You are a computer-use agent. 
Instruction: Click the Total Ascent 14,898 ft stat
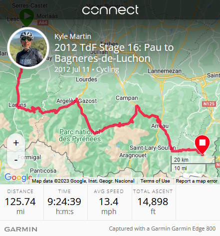point(153,203)
